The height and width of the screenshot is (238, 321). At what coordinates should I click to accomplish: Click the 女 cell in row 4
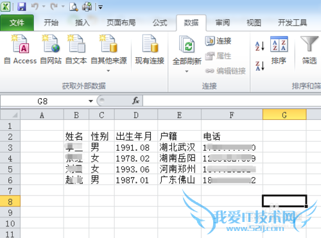coord(101,158)
